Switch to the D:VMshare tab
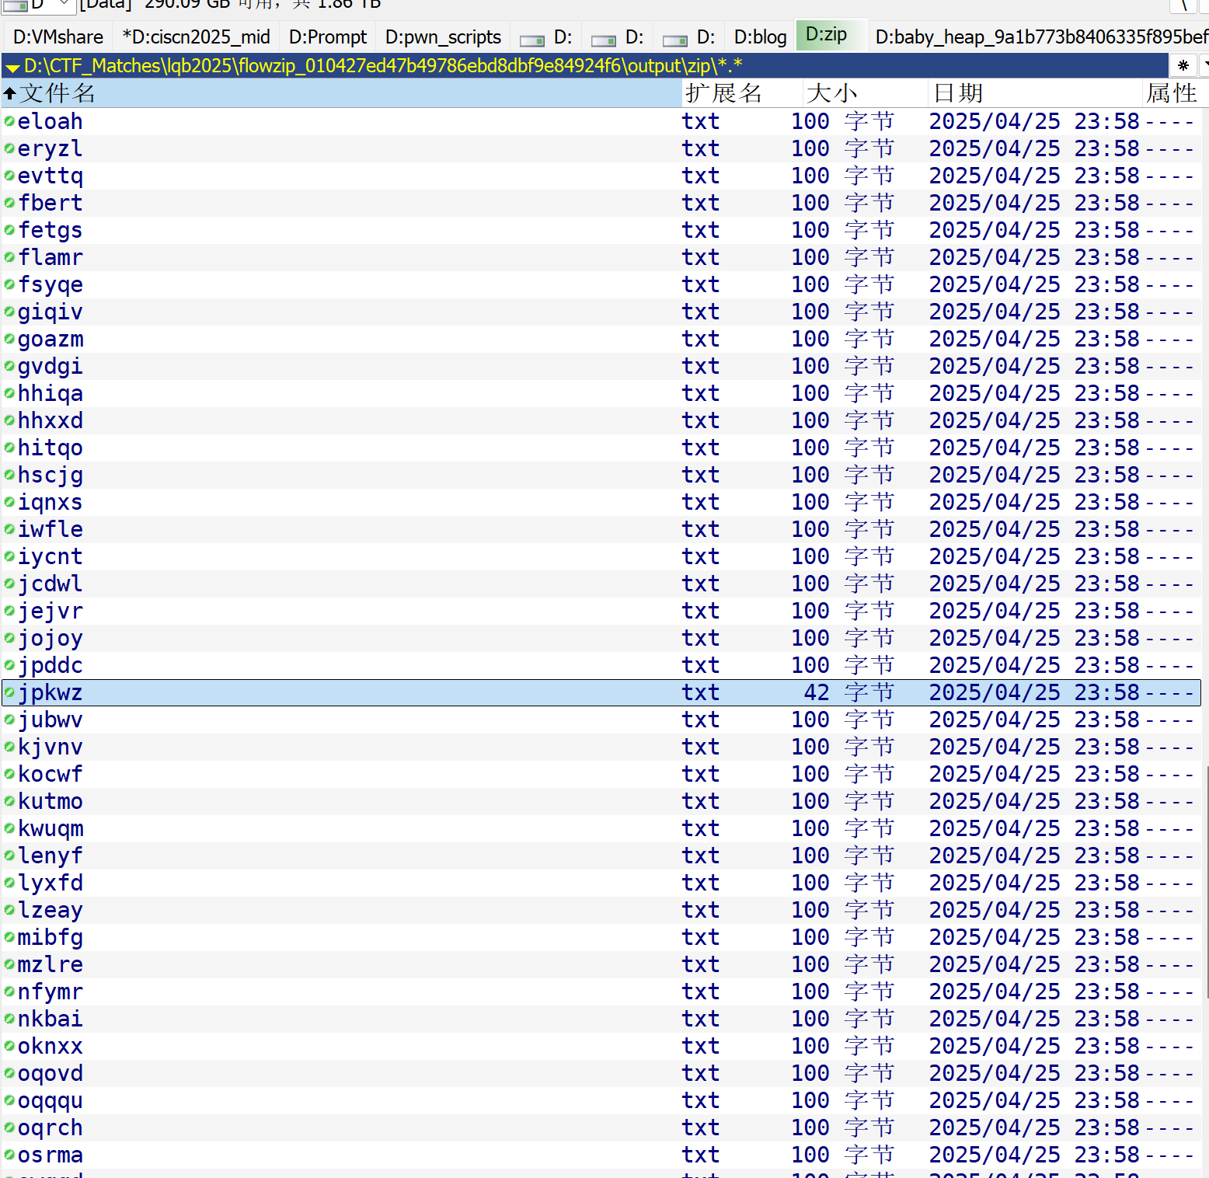This screenshot has width=1209, height=1178. point(58,37)
